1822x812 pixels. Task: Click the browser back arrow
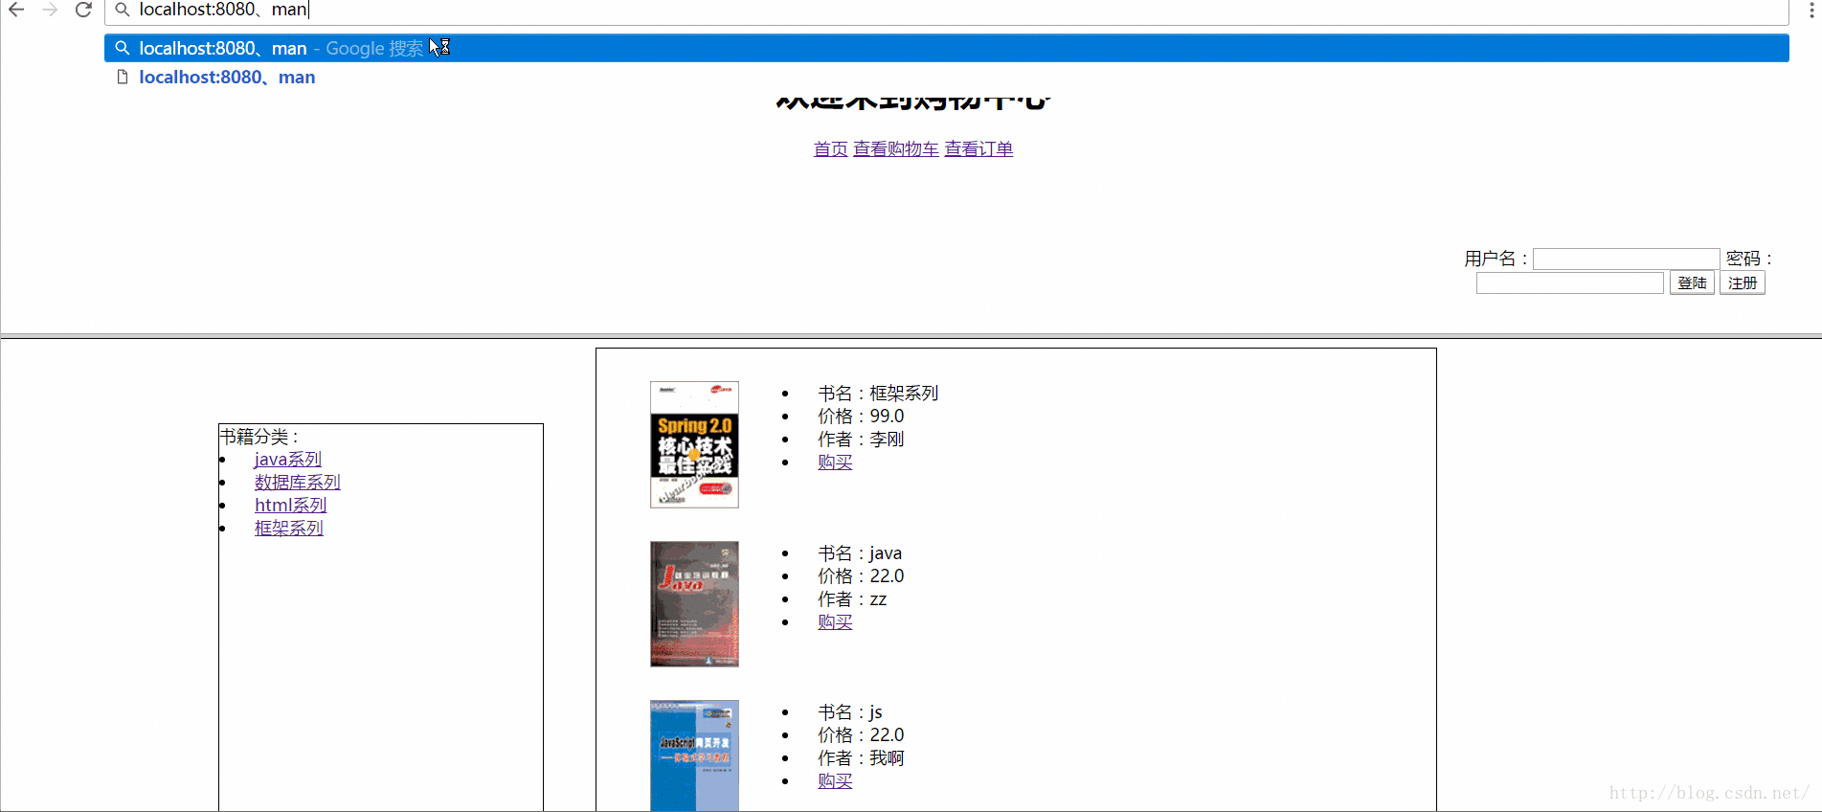[16, 10]
